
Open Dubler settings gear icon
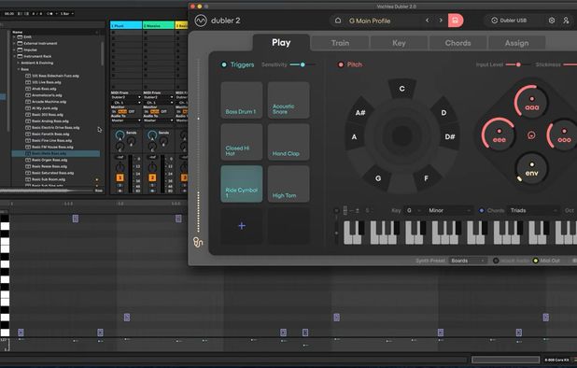point(552,21)
